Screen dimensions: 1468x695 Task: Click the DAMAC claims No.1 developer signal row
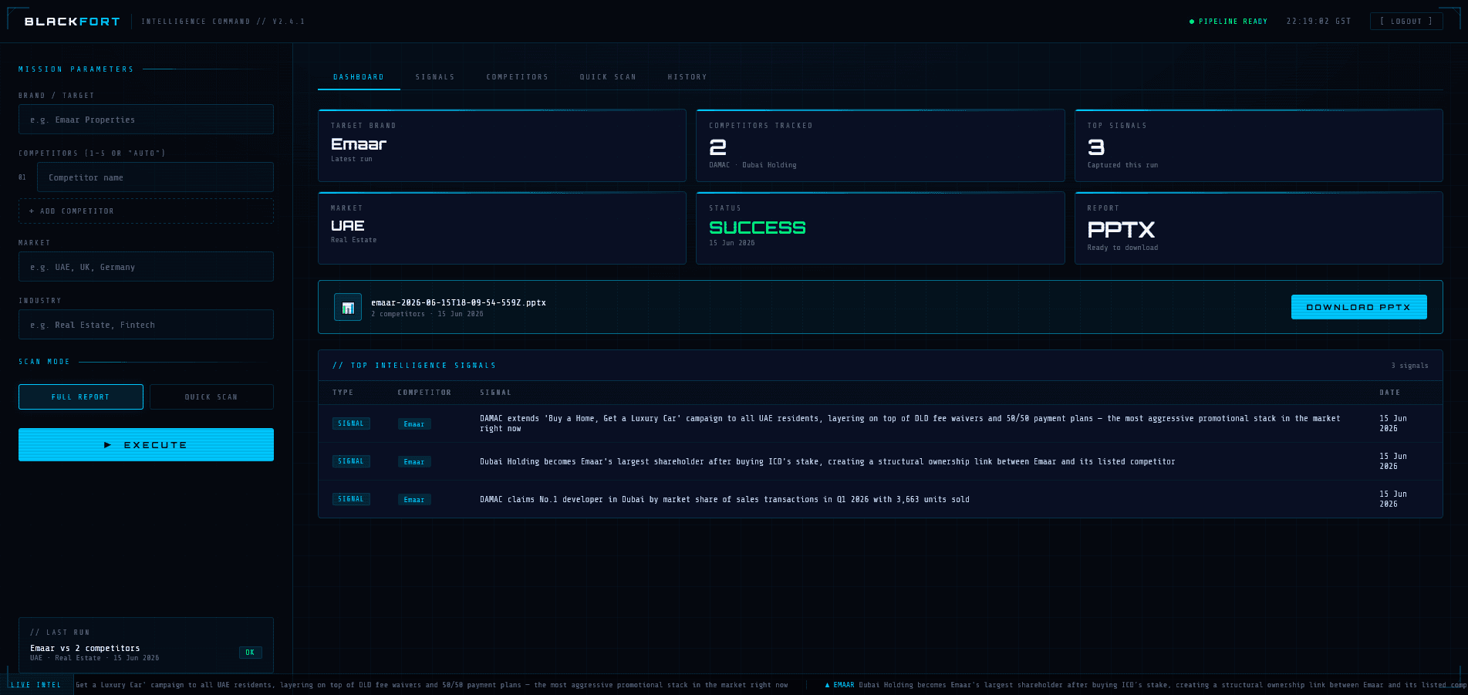[880, 499]
